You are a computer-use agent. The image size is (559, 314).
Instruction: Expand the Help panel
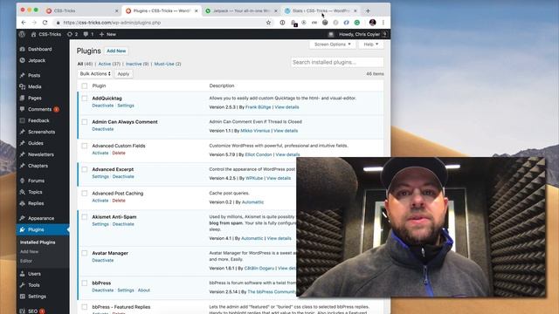click(370, 44)
